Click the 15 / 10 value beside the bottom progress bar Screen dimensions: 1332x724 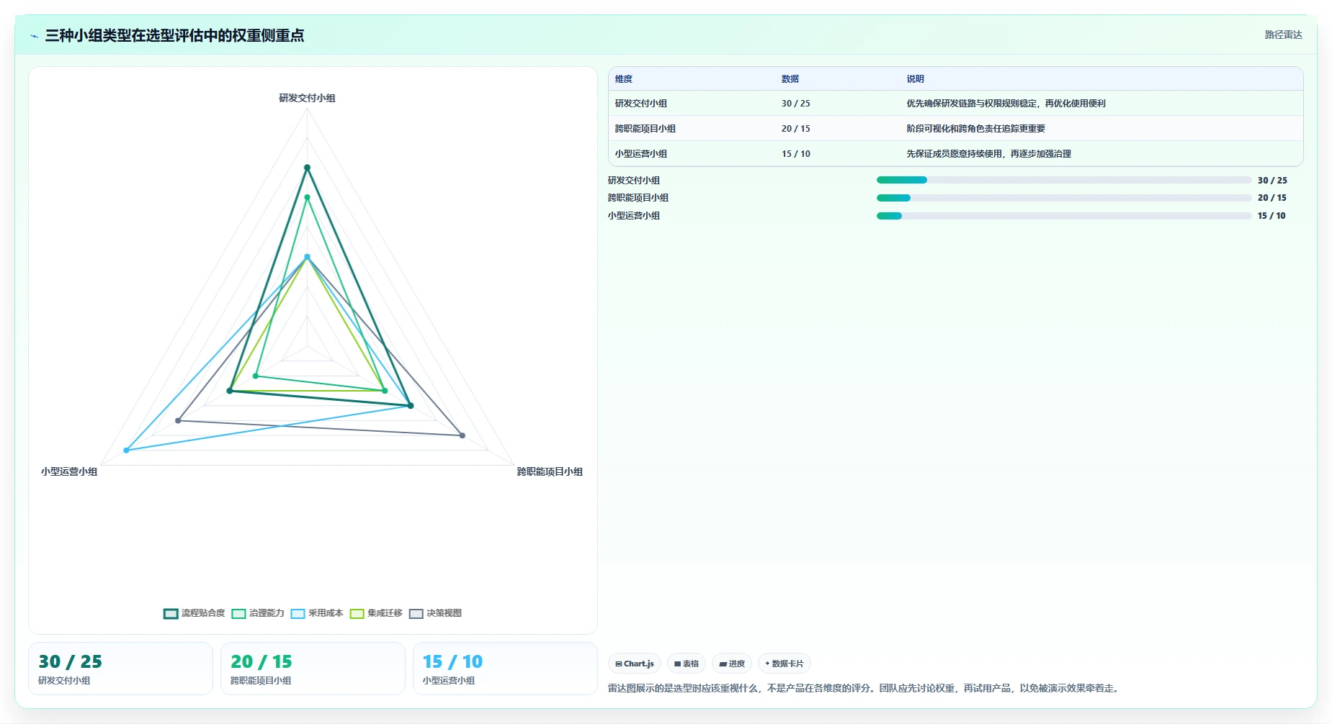[1271, 216]
